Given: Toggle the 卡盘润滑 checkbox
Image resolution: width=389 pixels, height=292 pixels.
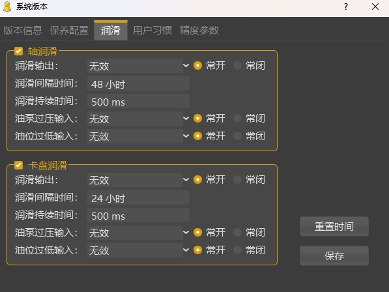Looking at the screenshot, I should [19, 165].
